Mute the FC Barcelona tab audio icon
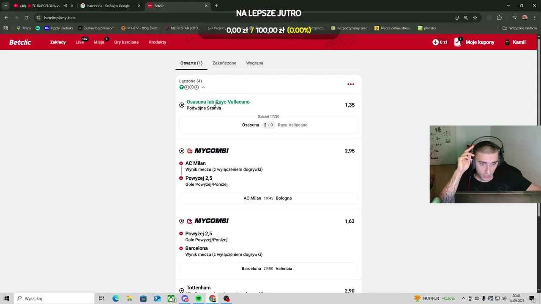 point(65,6)
